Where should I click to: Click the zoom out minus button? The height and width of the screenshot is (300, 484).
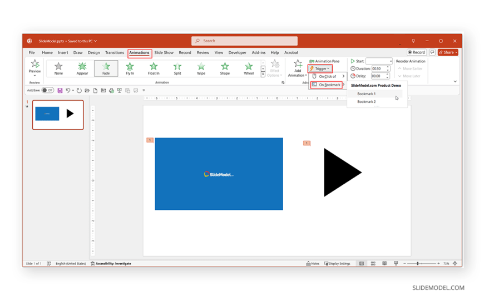(404, 263)
